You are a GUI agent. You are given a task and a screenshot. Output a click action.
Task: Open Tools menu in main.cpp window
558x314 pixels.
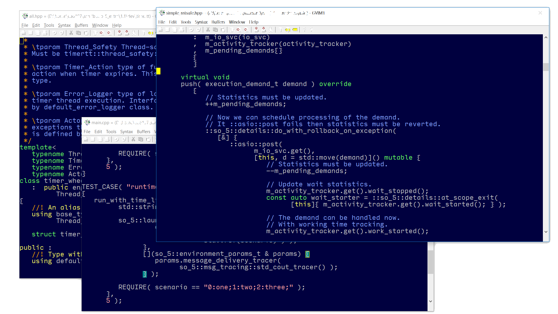[x=111, y=132]
